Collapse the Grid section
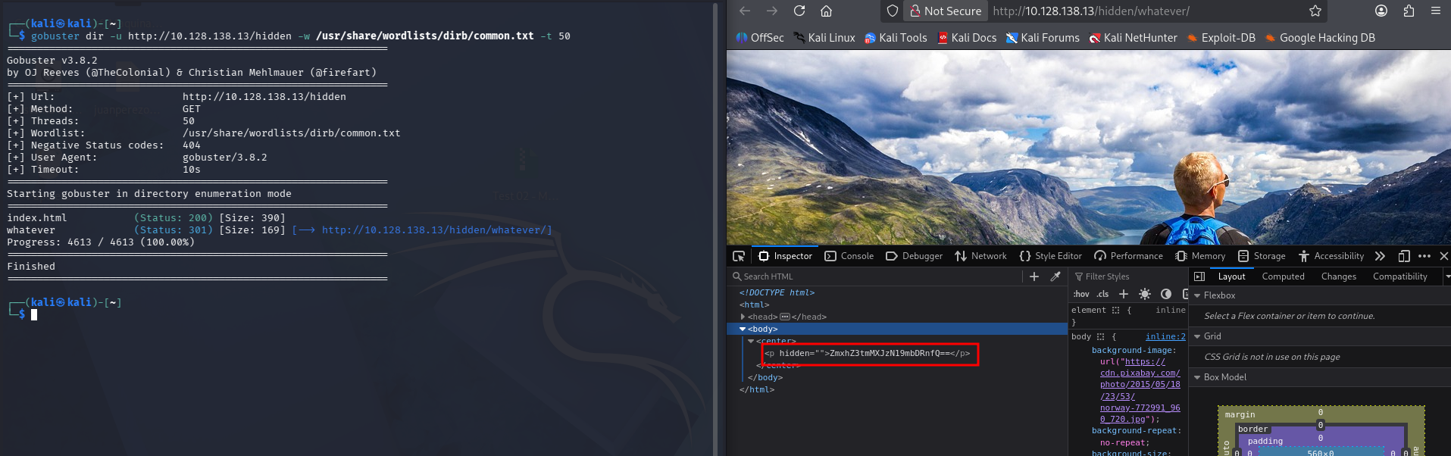This screenshot has width=1451, height=456. tap(1197, 336)
